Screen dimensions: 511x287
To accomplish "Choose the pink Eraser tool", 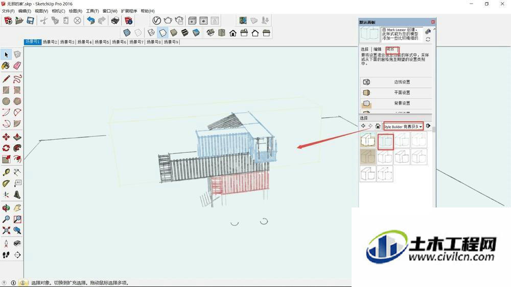I will coord(17,66).
